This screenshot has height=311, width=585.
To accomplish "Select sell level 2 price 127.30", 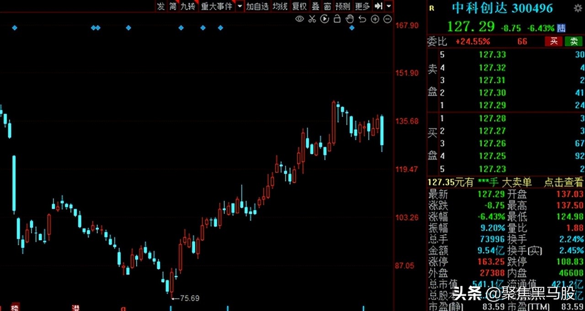I will [492, 93].
